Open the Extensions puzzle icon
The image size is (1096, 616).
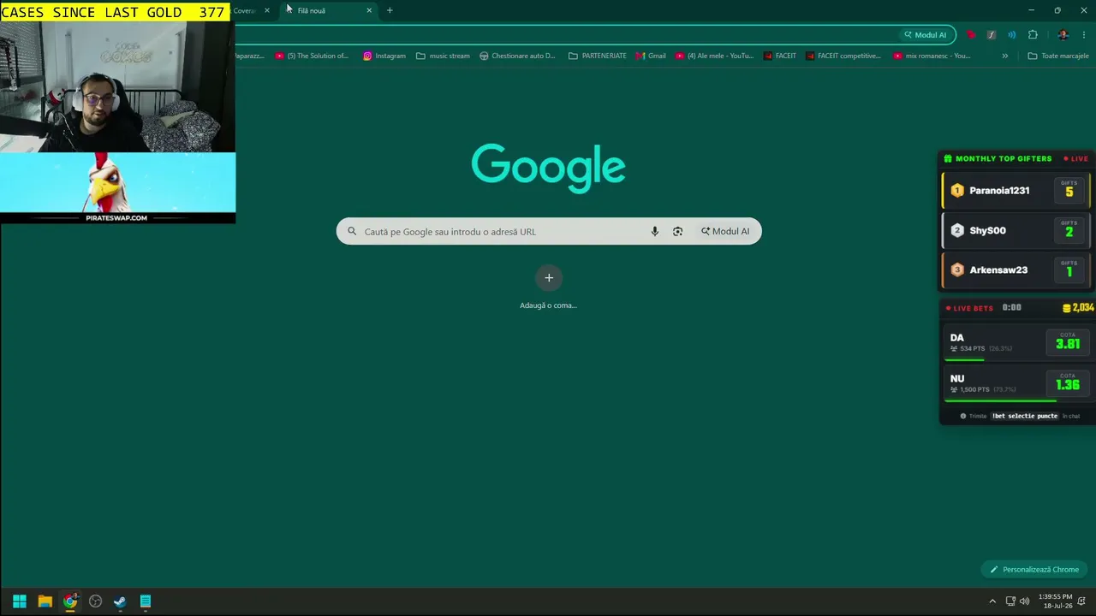[1033, 35]
